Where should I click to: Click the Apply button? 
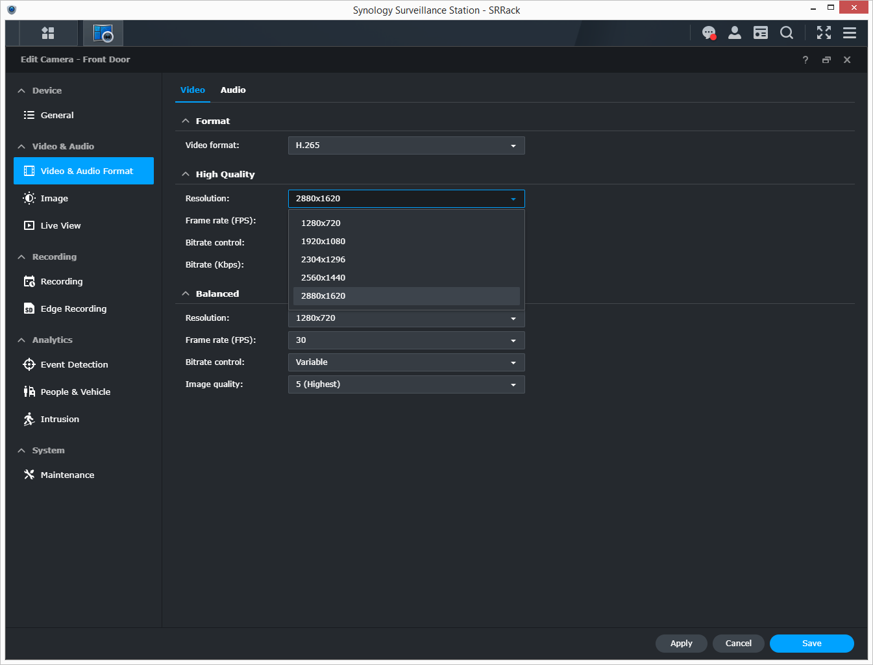[x=682, y=644]
